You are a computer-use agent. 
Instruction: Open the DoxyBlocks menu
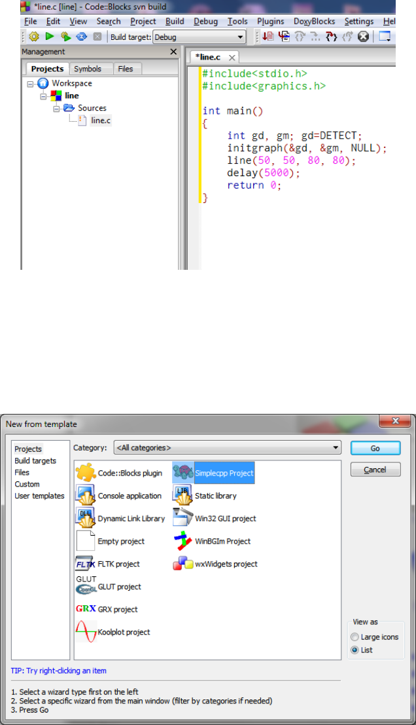315,21
